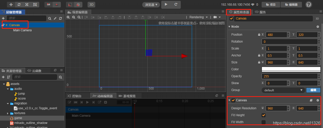The width and height of the screenshot is (323, 128).
Task: Open the 项目 project folder
Action: click(271, 5)
